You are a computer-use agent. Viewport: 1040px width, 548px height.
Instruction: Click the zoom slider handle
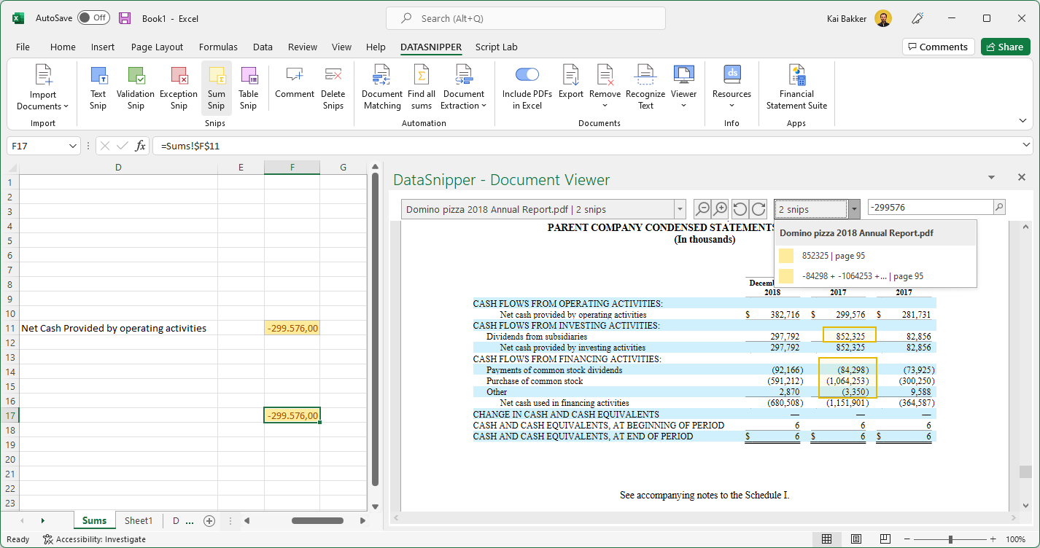pyautogui.click(x=950, y=539)
